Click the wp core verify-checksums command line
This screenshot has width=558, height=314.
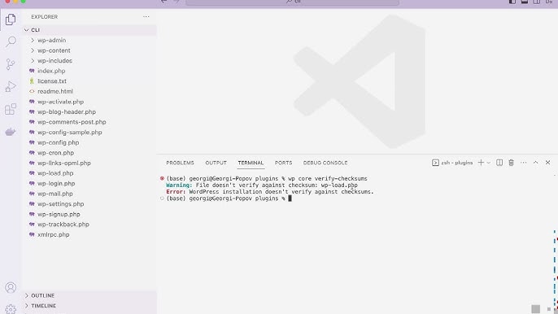[x=267, y=178]
